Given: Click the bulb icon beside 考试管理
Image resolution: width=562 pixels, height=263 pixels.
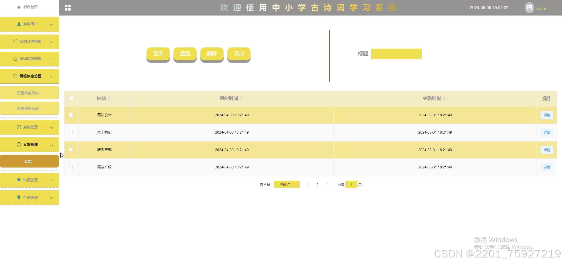Looking at the screenshot, I should tap(19, 197).
